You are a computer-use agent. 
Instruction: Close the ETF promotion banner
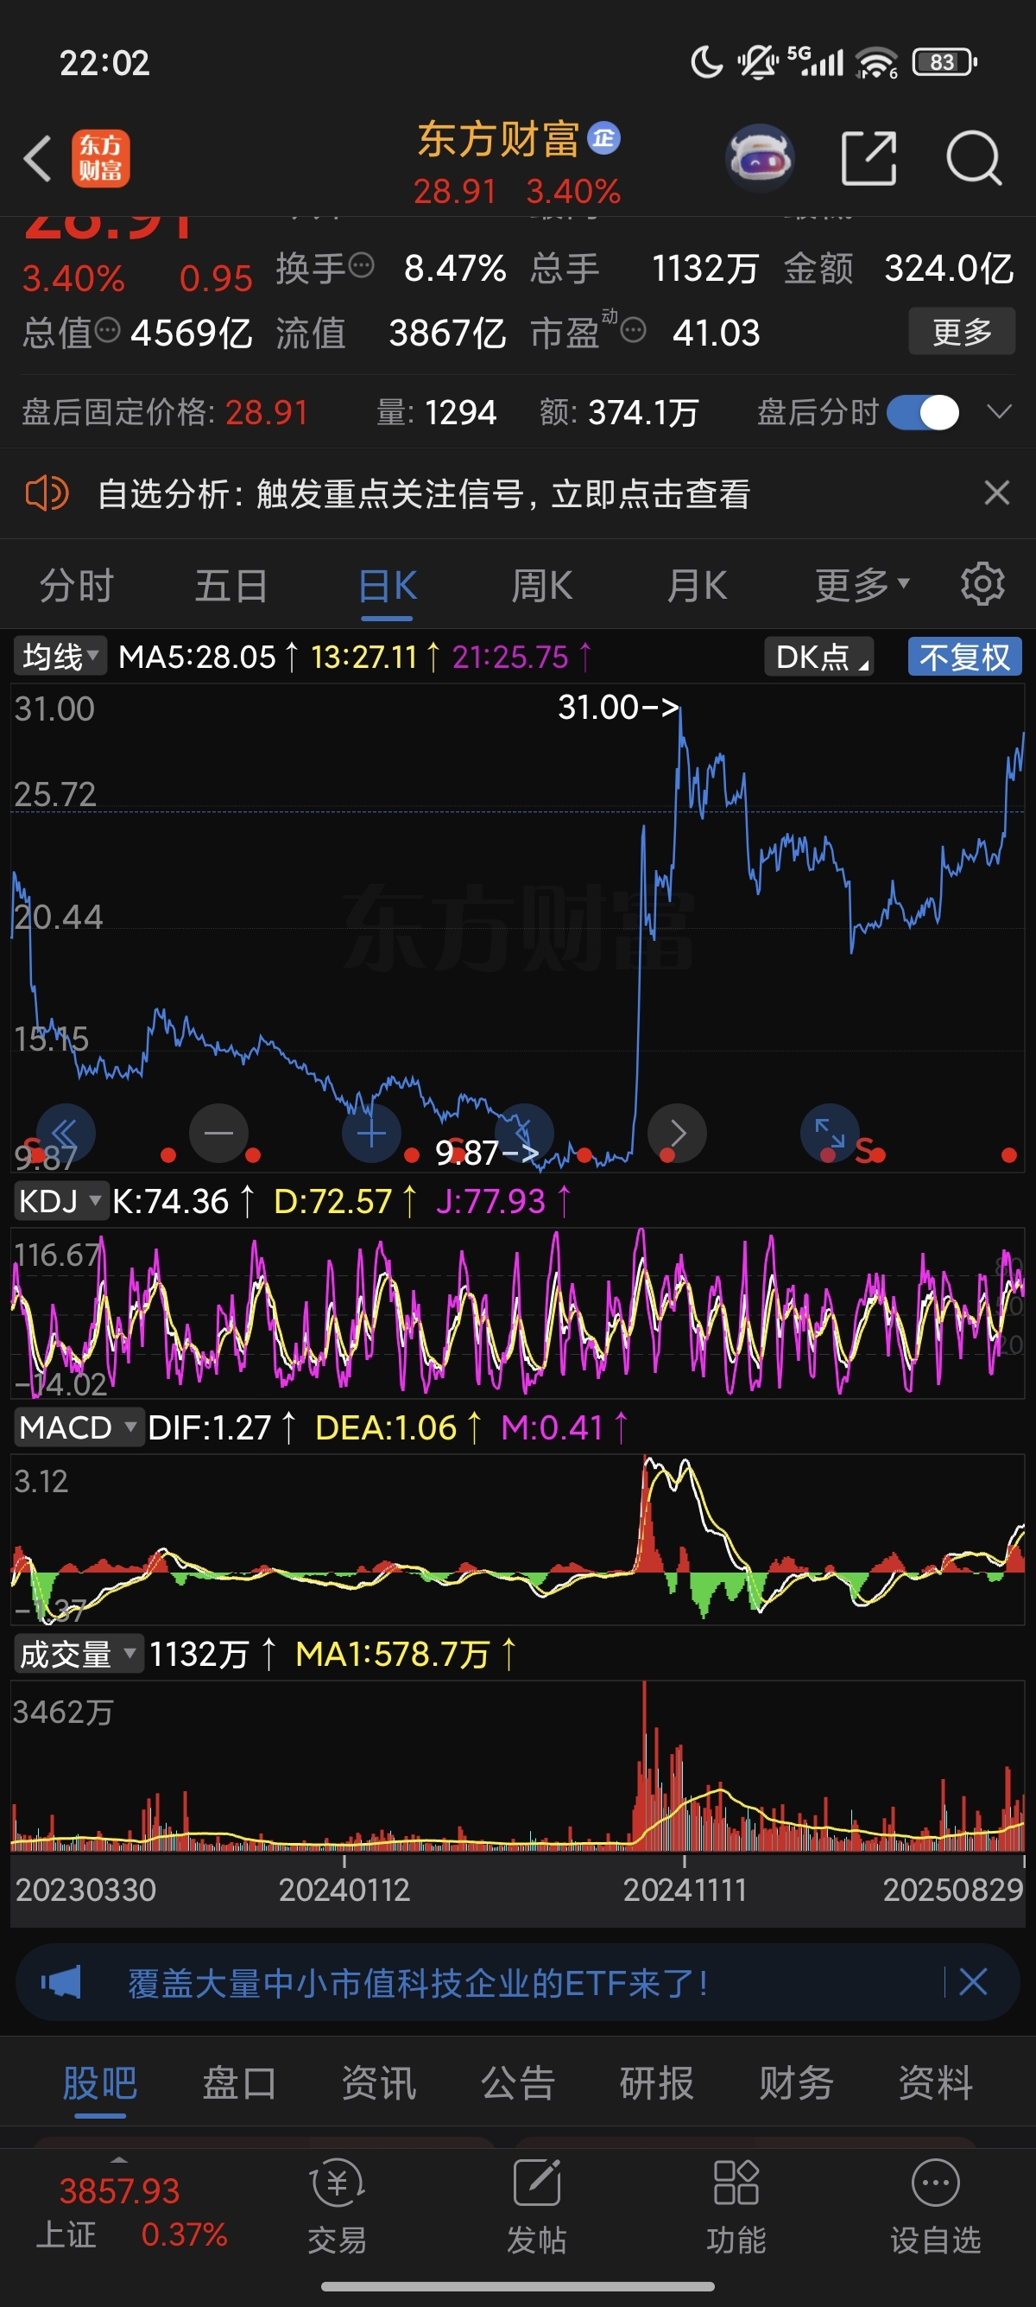[973, 1983]
